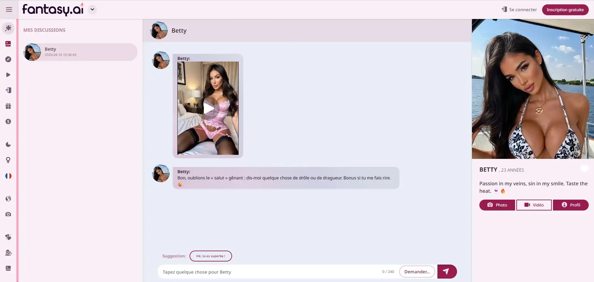Click the megaphone affiliate sidebar icon
Image resolution: width=594 pixels, height=282 pixels.
click(x=8, y=253)
